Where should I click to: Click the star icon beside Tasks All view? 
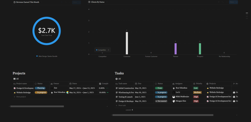[x=117, y=79]
